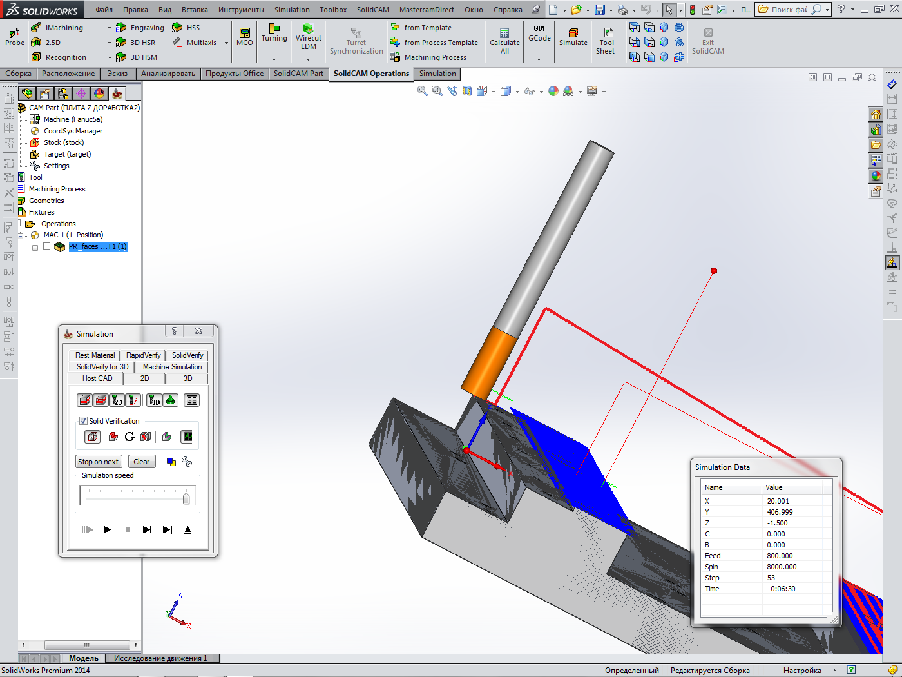Viewport: 902px width, 677px height.
Task: Click the simulation settings wrench icon
Action: coord(187,462)
